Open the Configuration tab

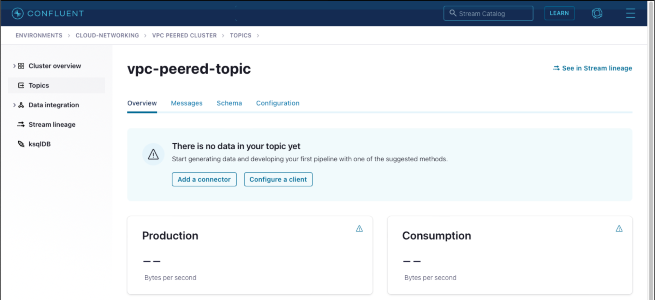click(278, 103)
